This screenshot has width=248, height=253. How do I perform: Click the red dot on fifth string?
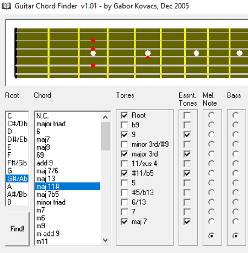tap(93, 66)
